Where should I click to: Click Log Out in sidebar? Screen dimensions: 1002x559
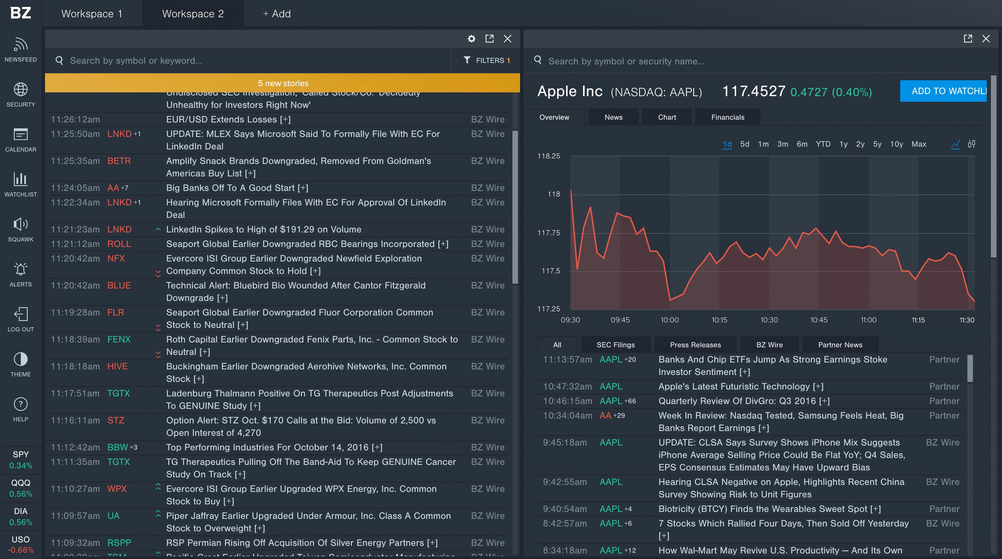20,319
